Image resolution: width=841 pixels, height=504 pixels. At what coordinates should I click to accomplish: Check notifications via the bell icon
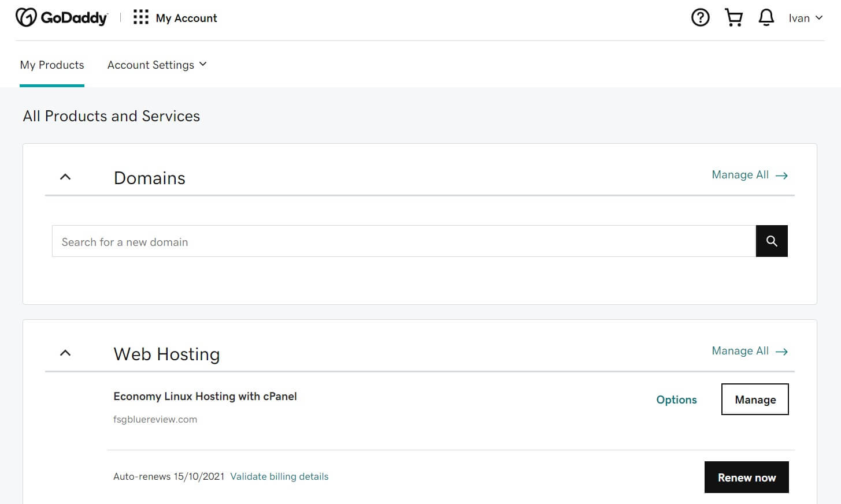766,17
